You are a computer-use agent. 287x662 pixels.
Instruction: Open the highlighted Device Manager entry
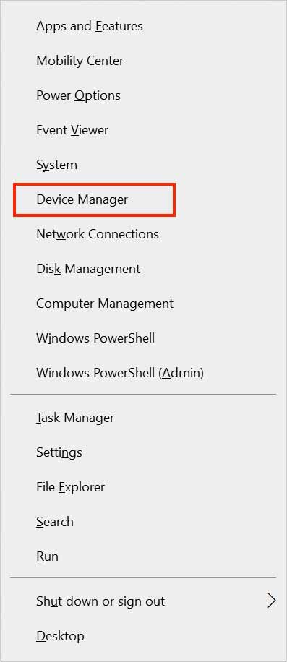click(94, 199)
